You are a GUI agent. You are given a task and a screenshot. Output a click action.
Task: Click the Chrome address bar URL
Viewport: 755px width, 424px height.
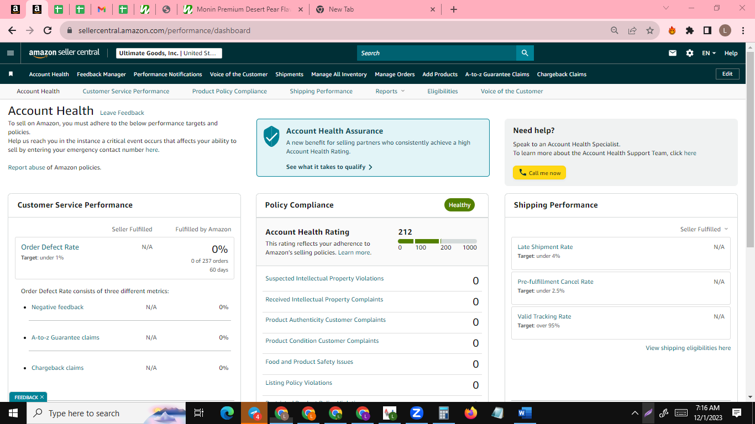point(164,30)
